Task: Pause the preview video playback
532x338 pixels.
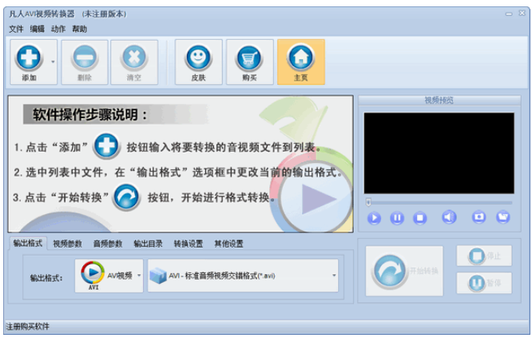Action: [x=397, y=217]
